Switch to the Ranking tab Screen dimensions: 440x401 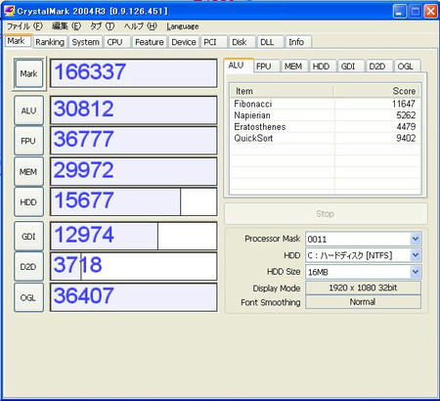click(x=50, y=42)
